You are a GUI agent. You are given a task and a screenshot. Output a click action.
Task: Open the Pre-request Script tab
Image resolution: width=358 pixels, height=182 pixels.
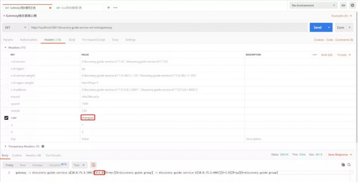93,40
